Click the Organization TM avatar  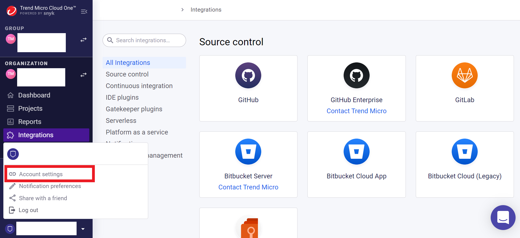click(11, 74)
